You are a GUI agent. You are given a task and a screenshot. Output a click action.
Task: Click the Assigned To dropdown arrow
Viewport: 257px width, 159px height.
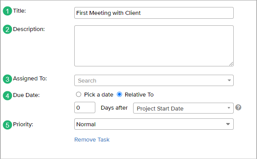pyautogui.click(x=229, y=80)
